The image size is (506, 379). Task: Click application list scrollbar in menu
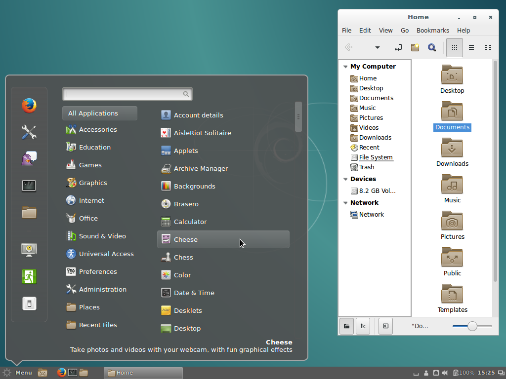tap(298, 116)
